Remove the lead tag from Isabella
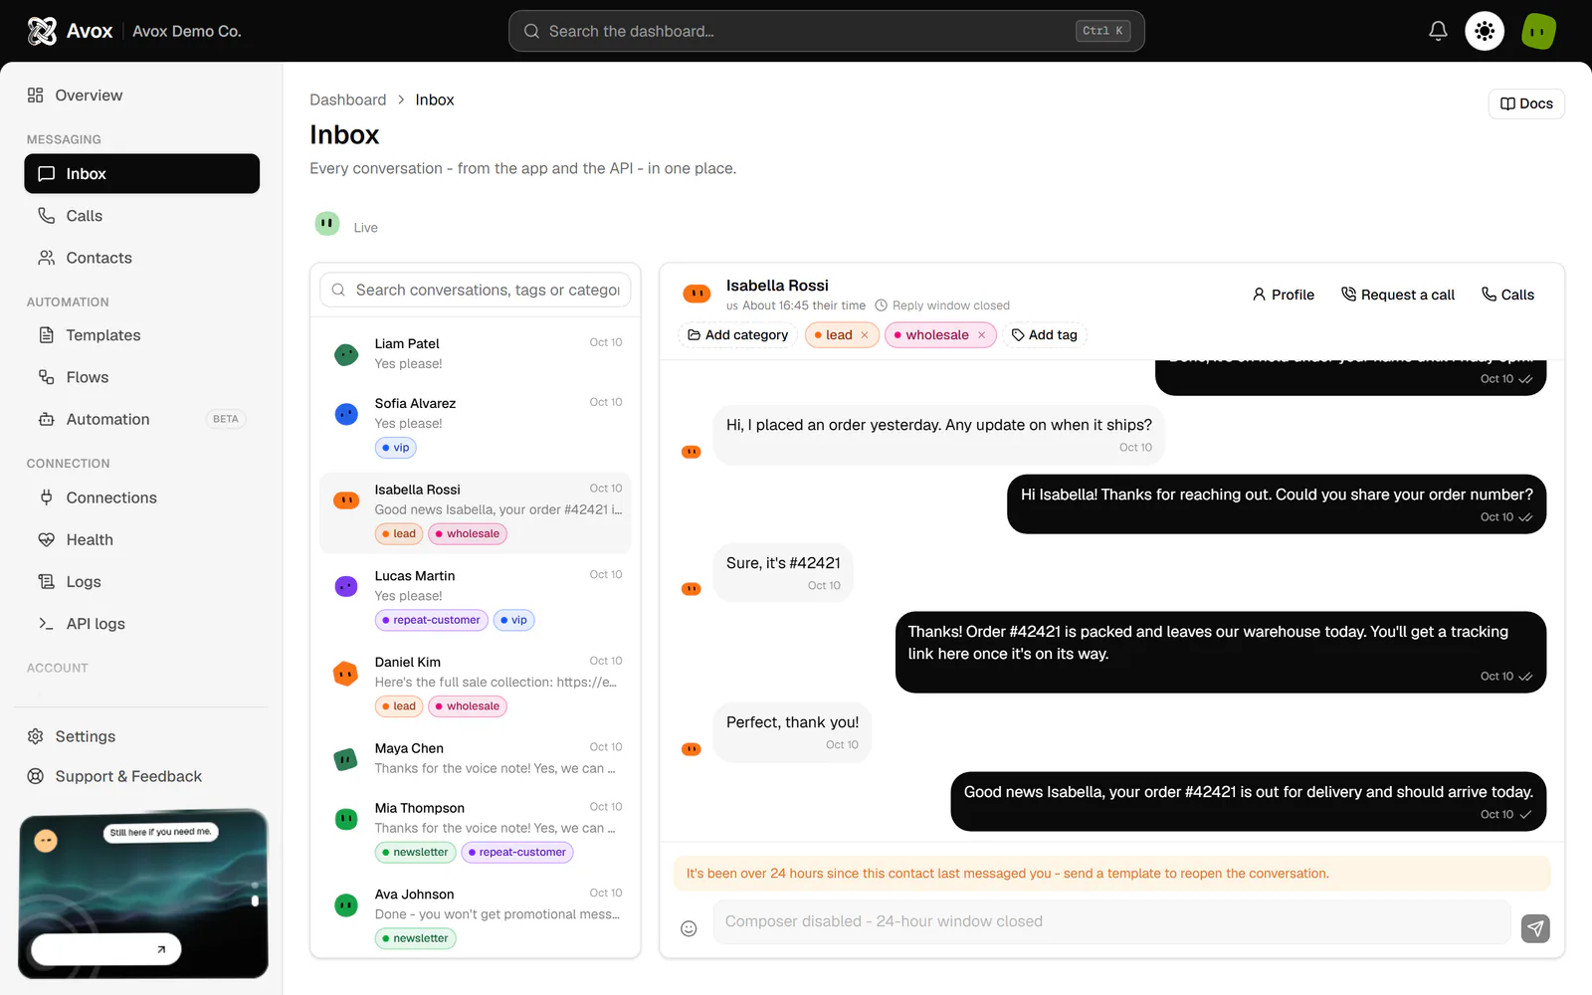The width and height of the screenshot is (1592, 995). pos(865,335)
